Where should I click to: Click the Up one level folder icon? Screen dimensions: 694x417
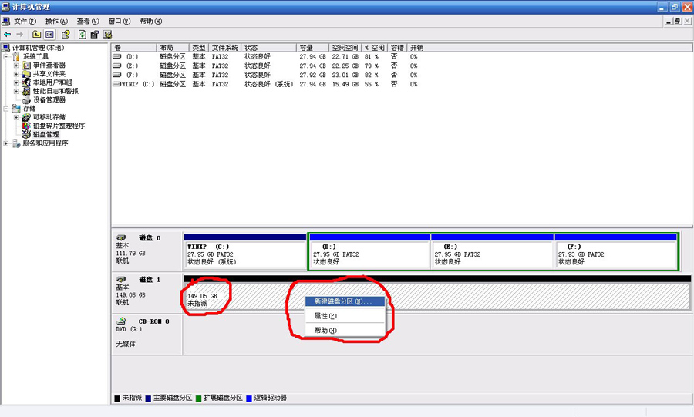pos(36,35)
